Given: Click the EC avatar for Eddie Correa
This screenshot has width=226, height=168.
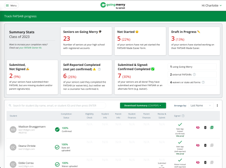Looking at the screenshot, I should pyautogui.click(x=13, y=164).
